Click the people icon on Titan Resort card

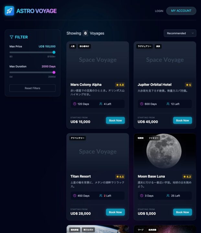pos(101,196)
